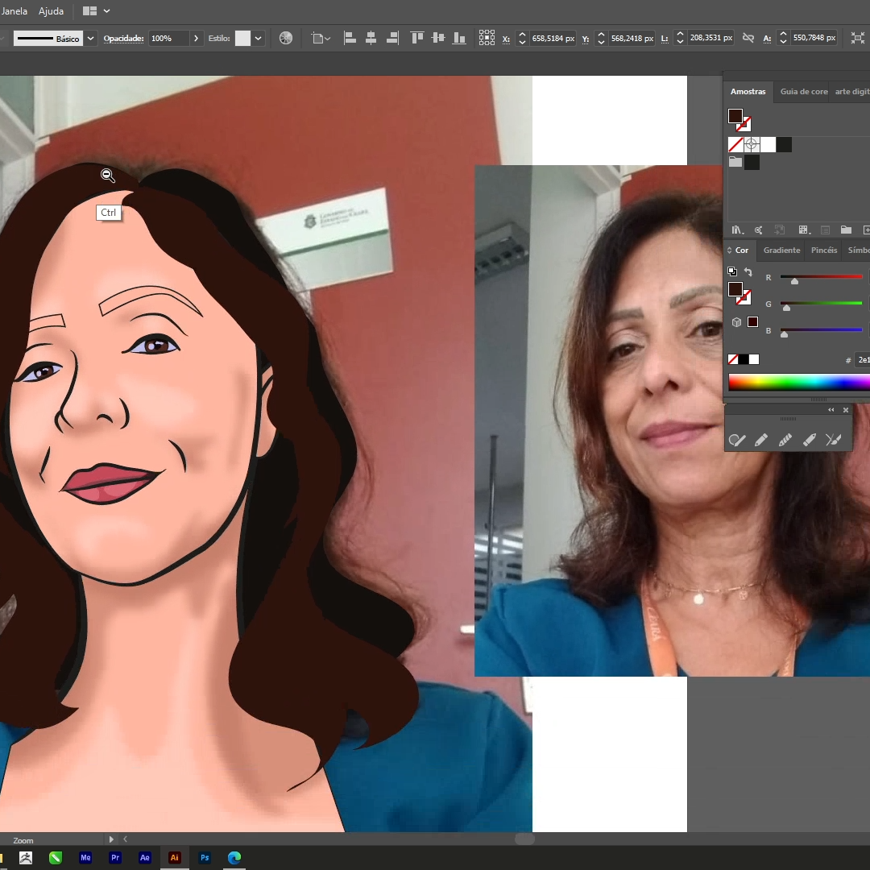
Task: Select the Path Eraser tool icon
Action: 810,440
